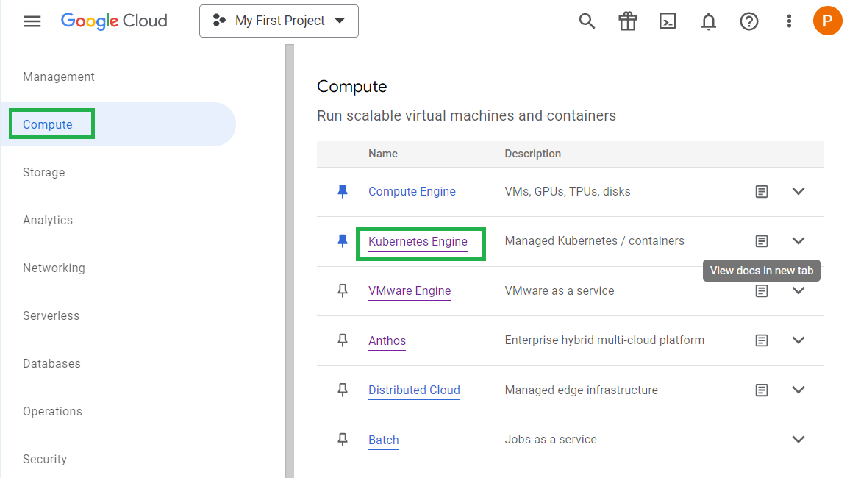Open the free trial gift icon
The image size is (847, 478).
coord(628,21)
